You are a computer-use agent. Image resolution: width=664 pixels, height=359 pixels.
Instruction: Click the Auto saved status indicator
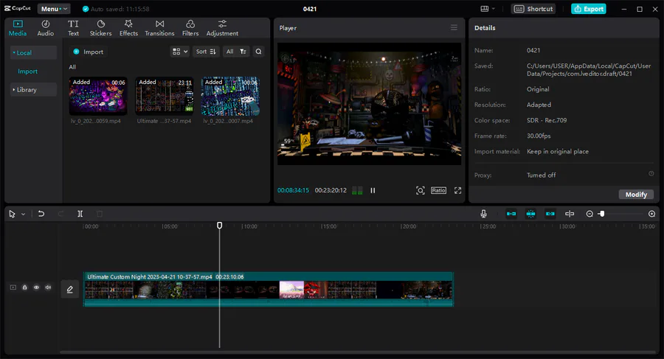click(116, 9)
